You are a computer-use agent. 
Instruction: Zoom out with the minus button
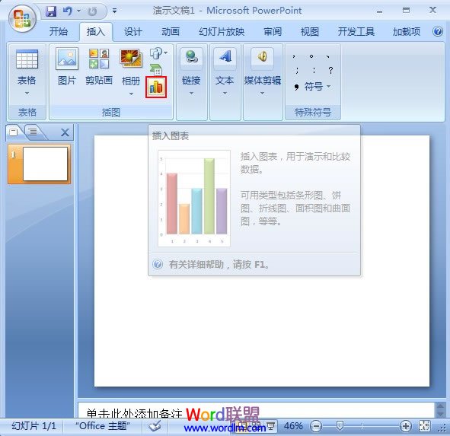point(316,427)
